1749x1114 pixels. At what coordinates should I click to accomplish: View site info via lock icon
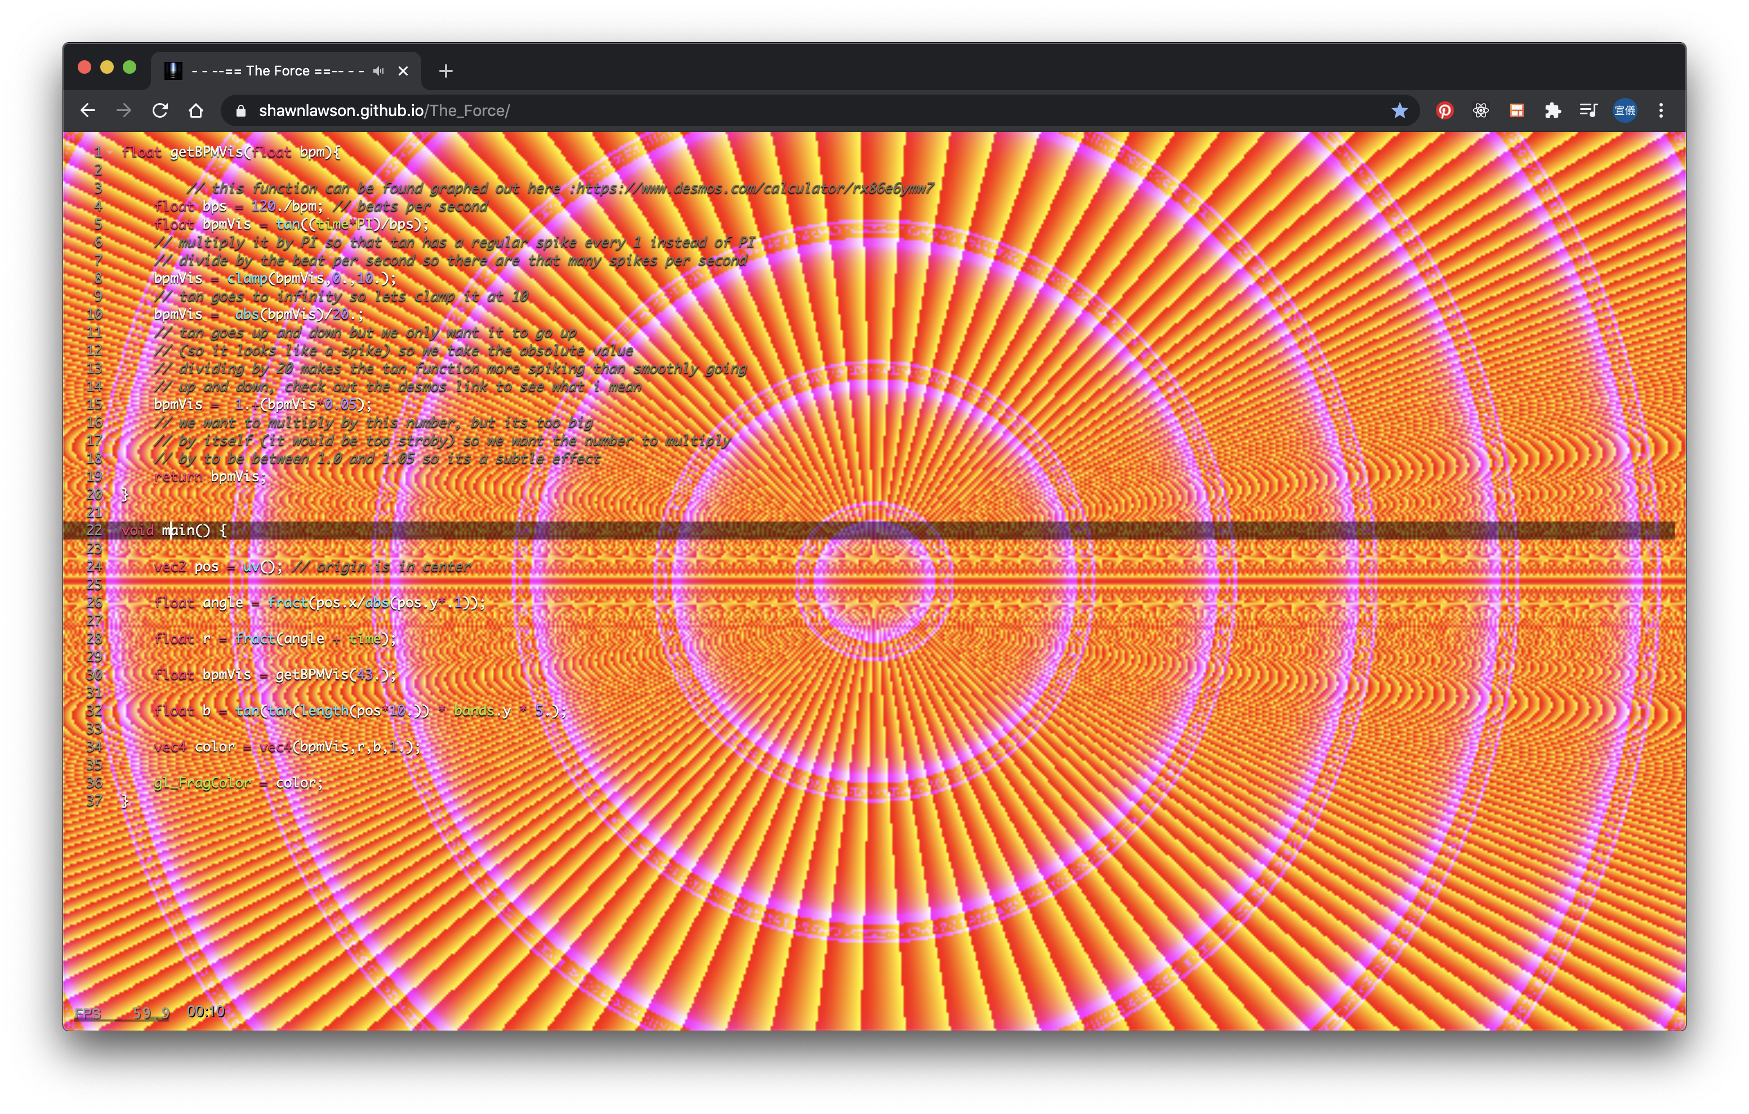(x=242, y=110)
